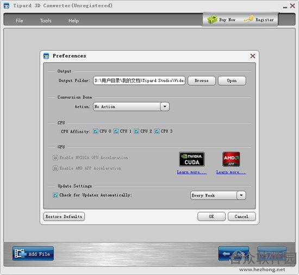Image resolution: width=299 pixels, height=275 pixels.
Task: Click the Output Folder path field
Action: tap(139, 80)
